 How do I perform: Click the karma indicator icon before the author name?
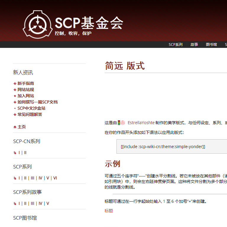pos(119,123)
